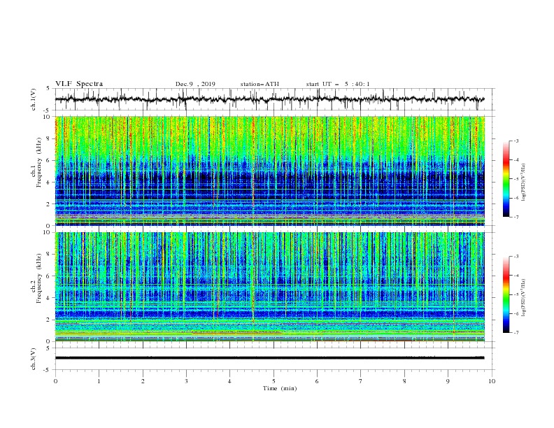
Task: Click the "0" tick label on the time axis
Action: click(x=55, y=381)
